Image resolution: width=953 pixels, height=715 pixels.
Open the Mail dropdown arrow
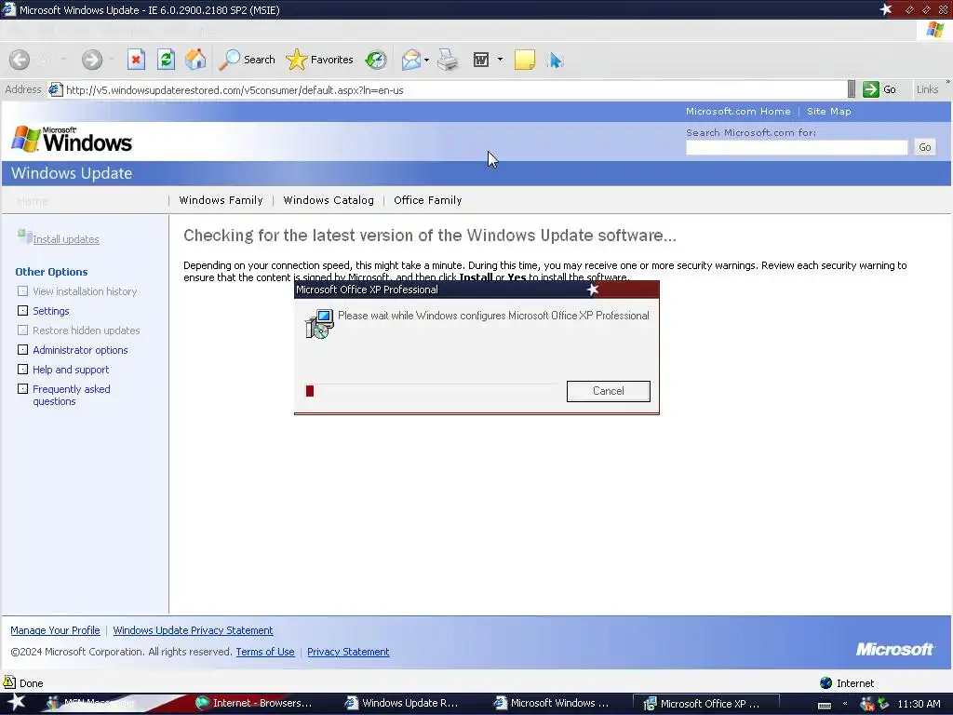[x=426, y=60]
